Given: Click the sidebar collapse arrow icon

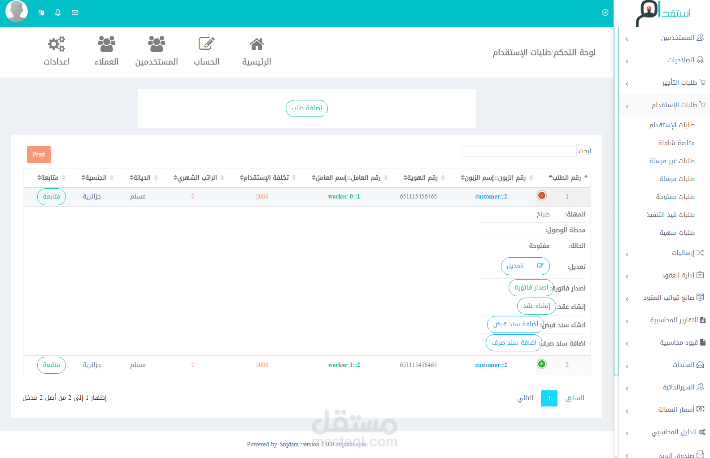Looking at the screenshot, I should [605, 13].
